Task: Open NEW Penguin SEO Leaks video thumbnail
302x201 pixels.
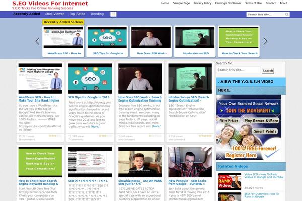Action: 190,162
